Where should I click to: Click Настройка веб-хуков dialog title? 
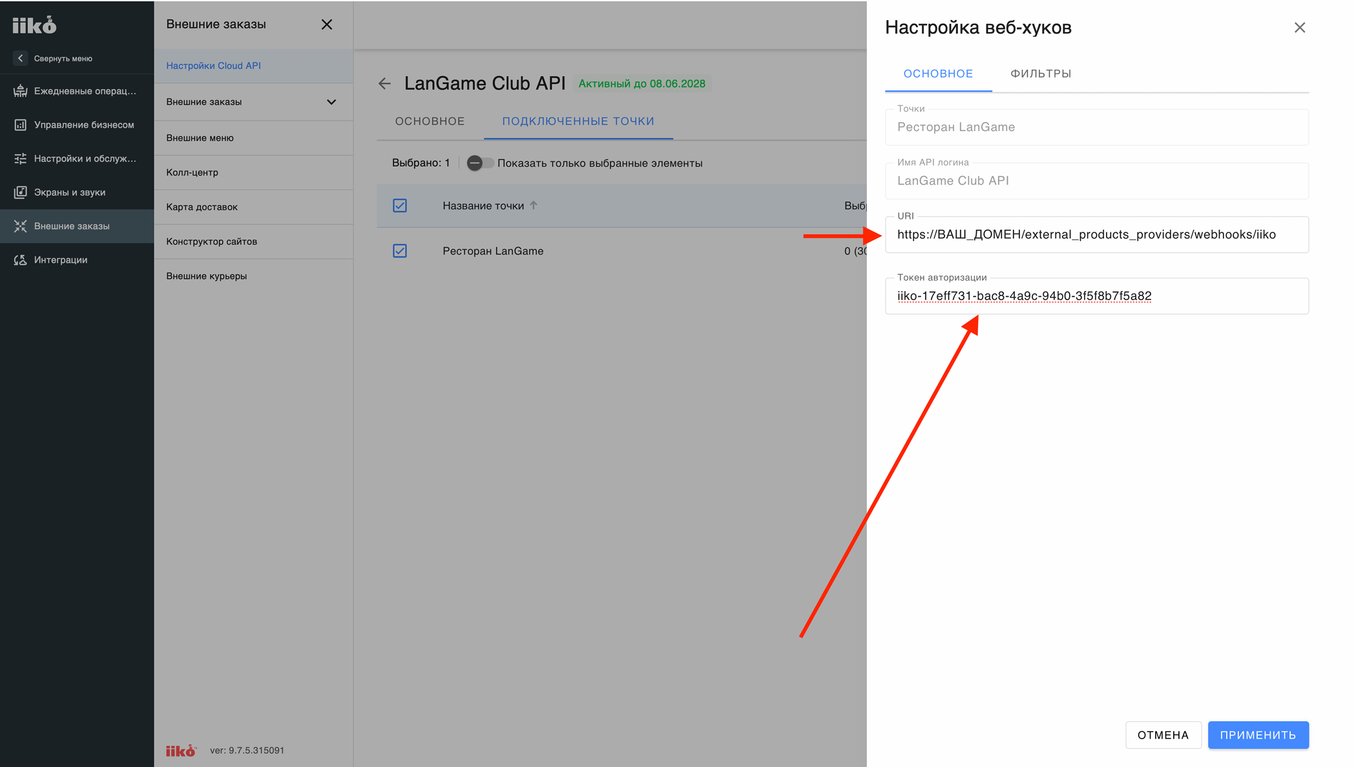point(978,27)
